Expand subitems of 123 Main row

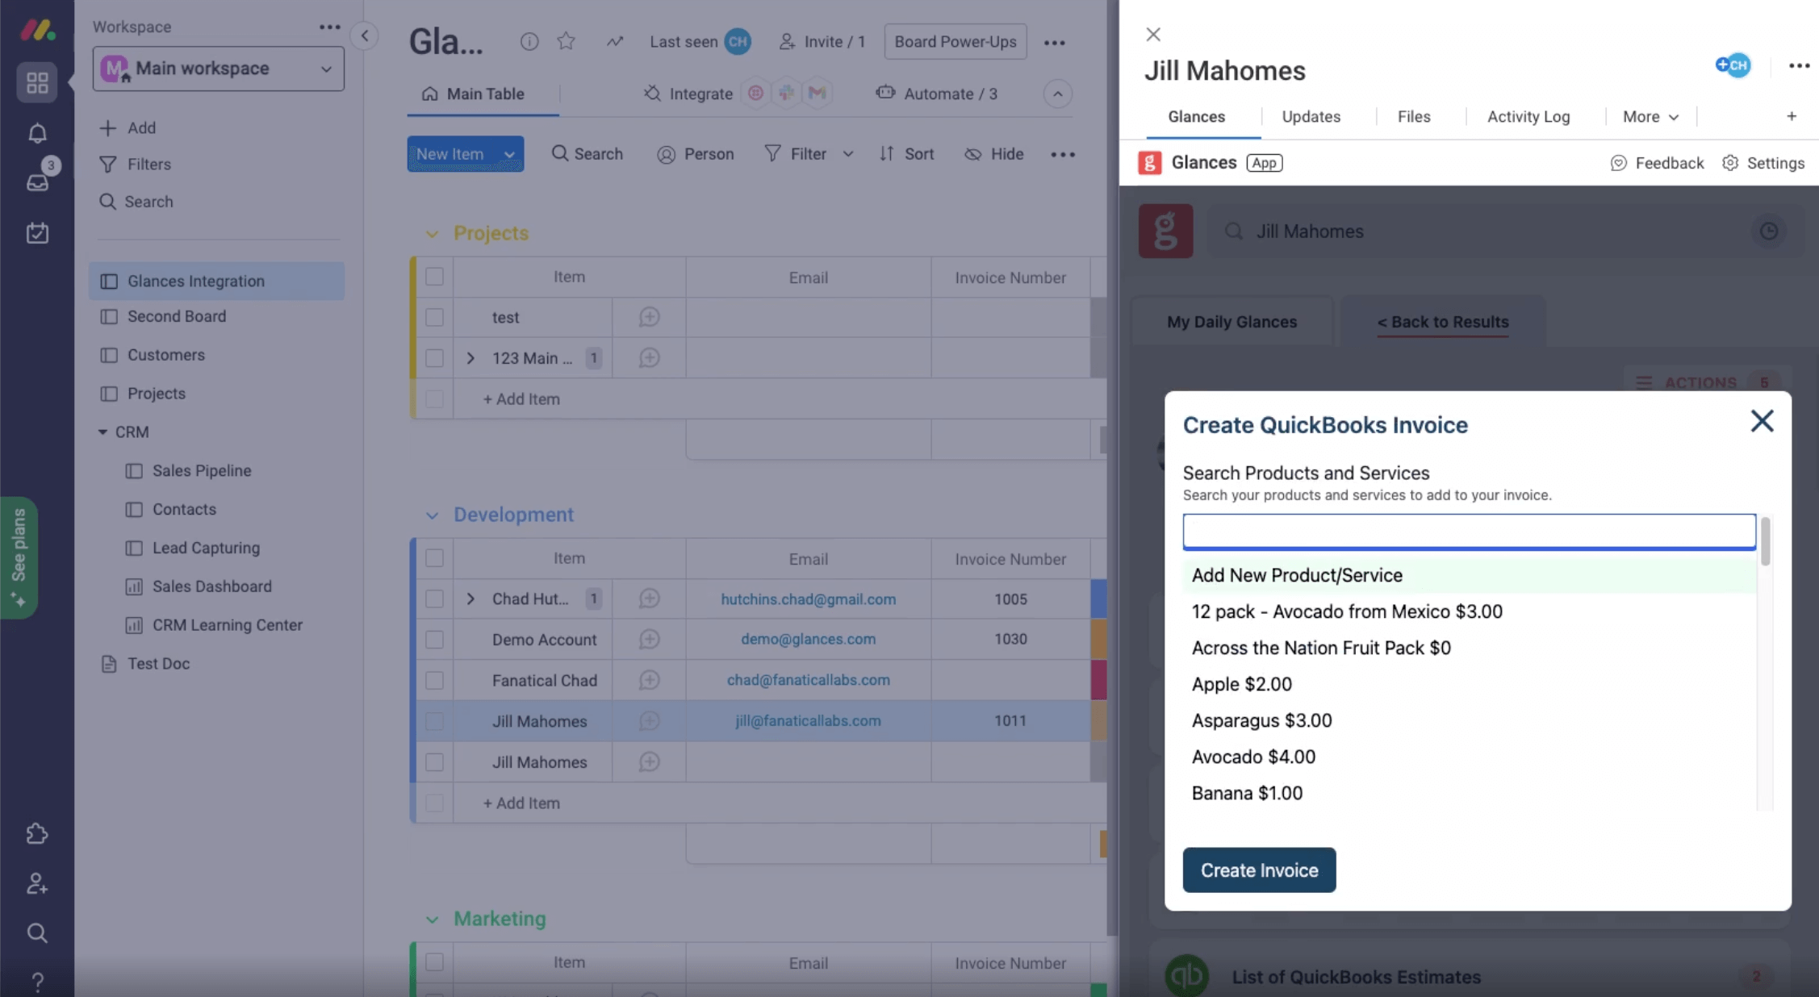click(470, 357)
